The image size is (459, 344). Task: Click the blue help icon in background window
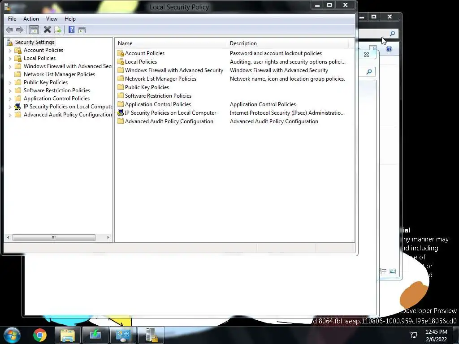pyautogui.click(x=389, y=49)
